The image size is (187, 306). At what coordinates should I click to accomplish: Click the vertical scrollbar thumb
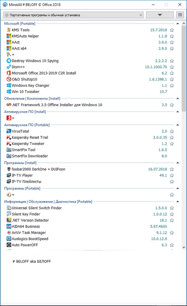(183, 68)
